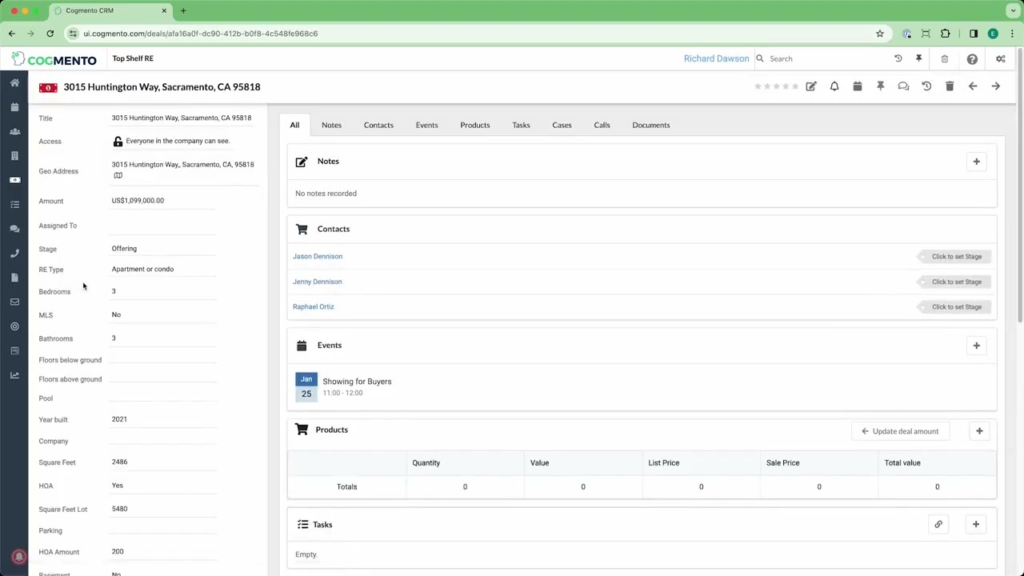Switch to the Events tab
The image size is (1024, 576).
click(x=426, y=125)
